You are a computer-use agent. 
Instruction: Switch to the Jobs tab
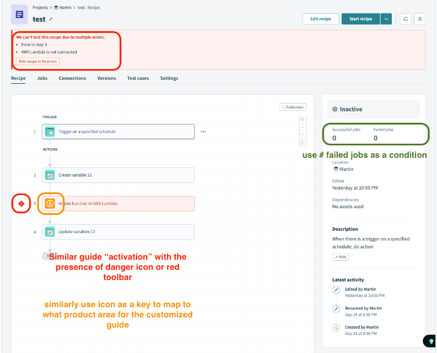pyautogui.click(x=42, y=78)
